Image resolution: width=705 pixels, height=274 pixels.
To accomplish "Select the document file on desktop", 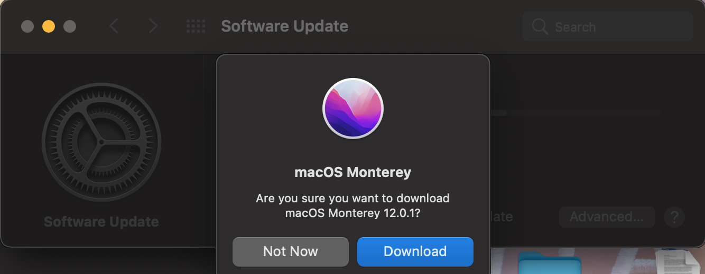I will pyautogui.click(x=675, y=262).
